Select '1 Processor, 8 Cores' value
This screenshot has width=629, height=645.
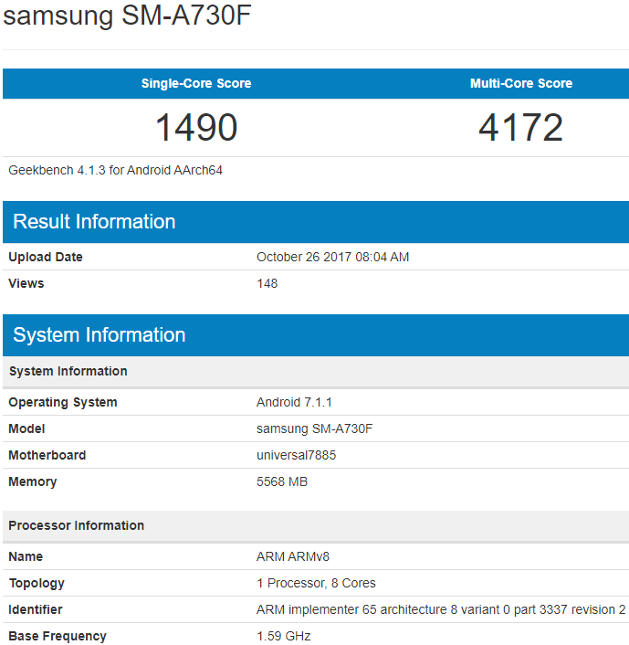(316, 583)
